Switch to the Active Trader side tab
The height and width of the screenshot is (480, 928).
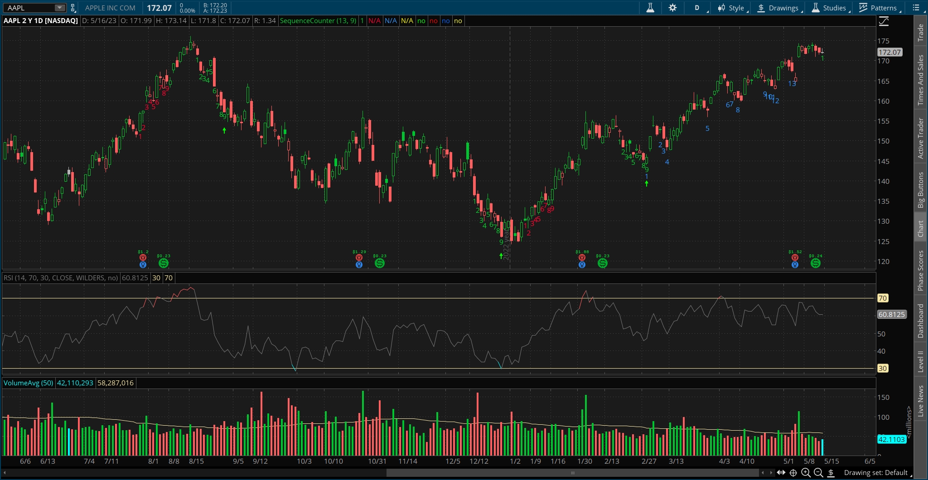(920, 139)
